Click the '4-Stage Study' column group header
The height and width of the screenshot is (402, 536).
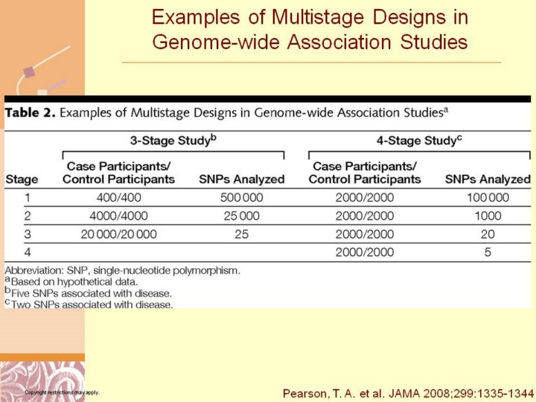tap(419, 139)
